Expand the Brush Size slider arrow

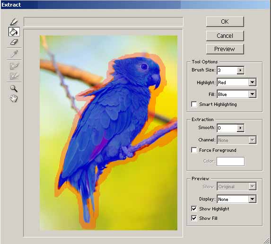pos(240,70)
